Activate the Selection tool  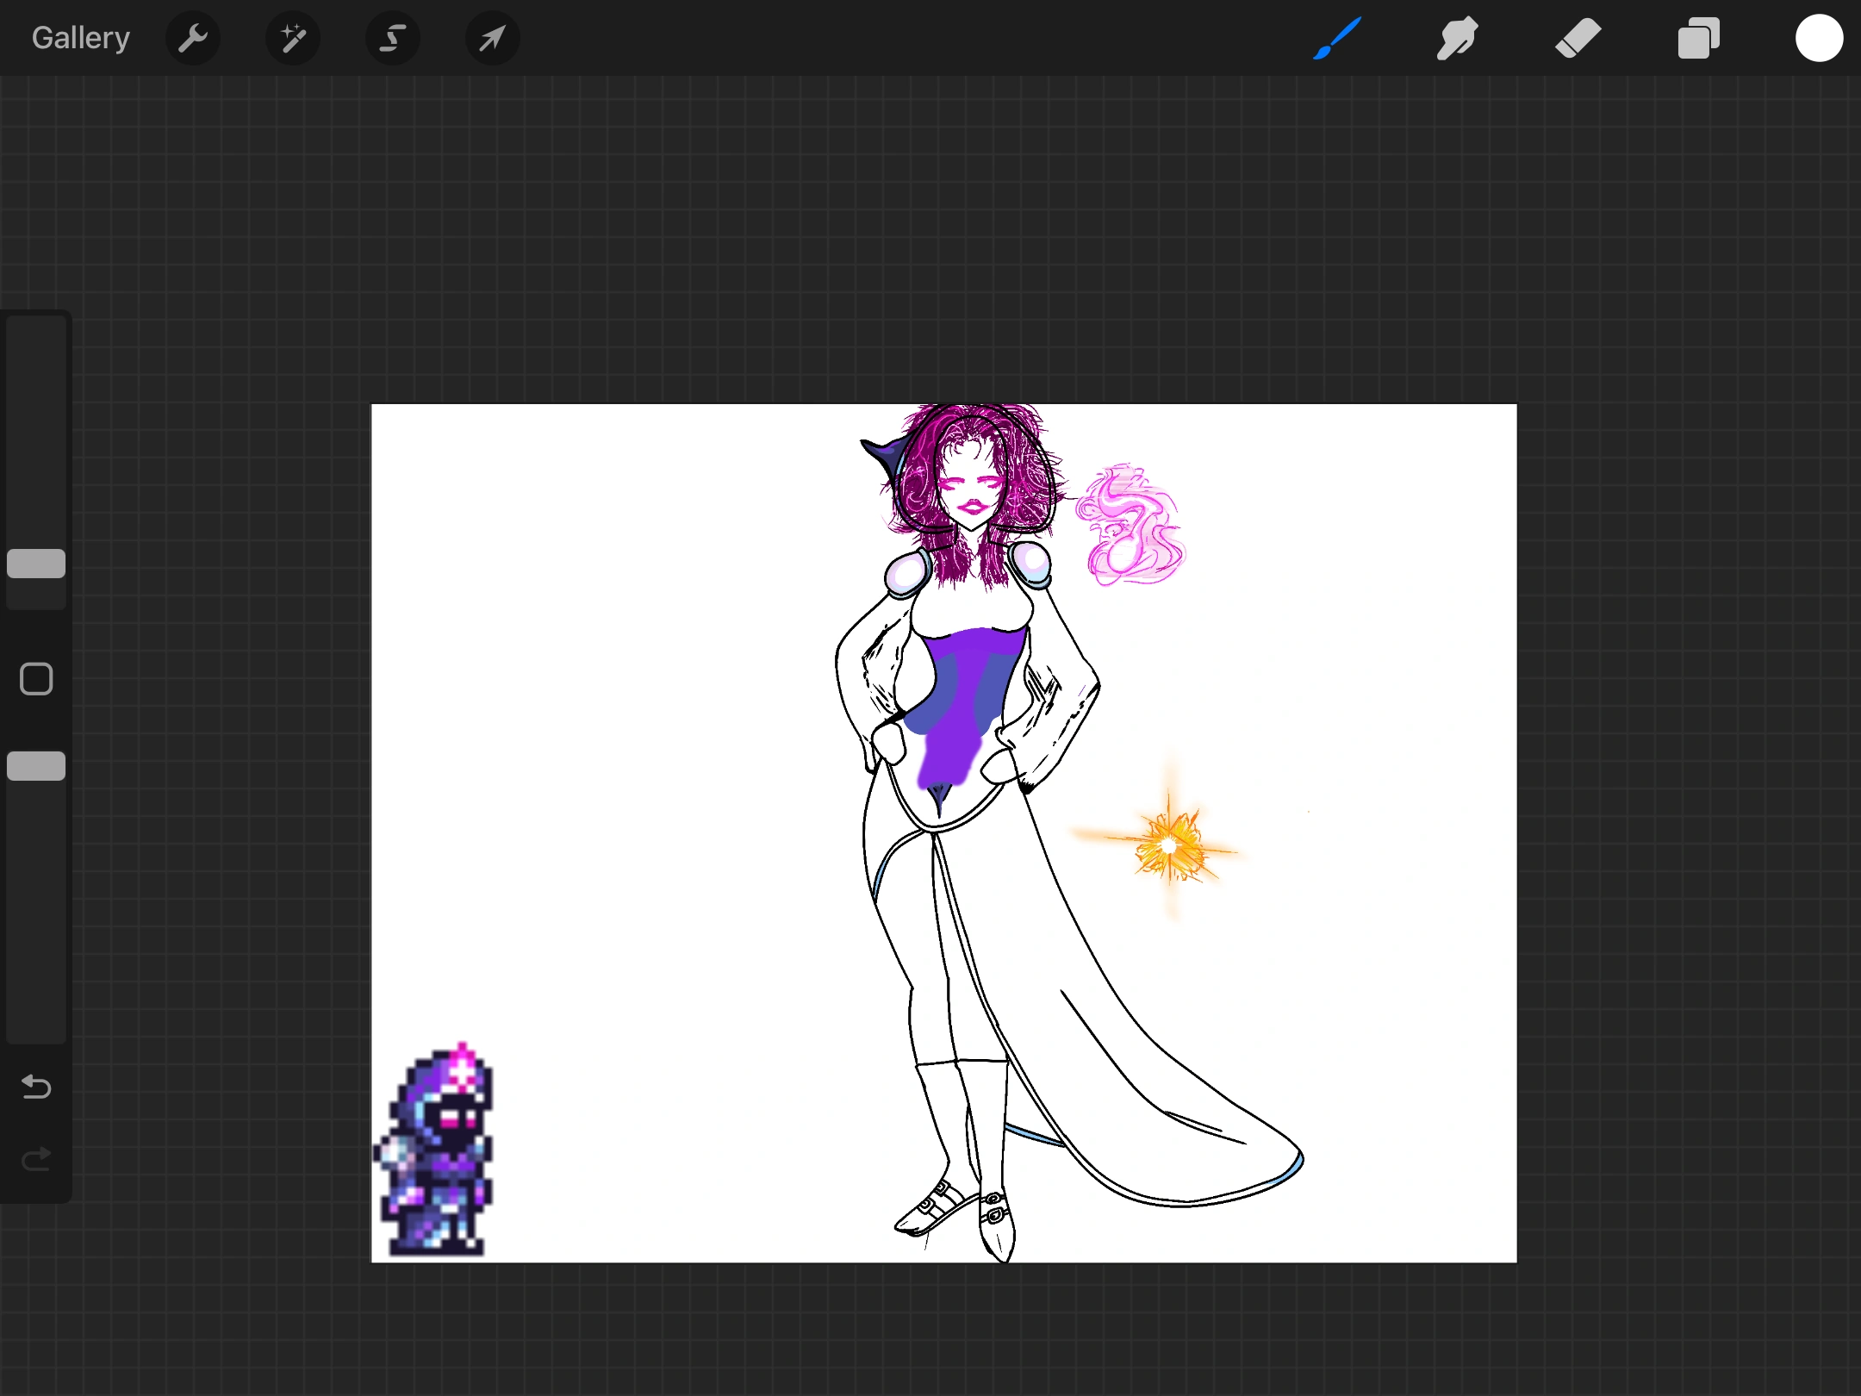pyautogui.click(x=392, y=38)
